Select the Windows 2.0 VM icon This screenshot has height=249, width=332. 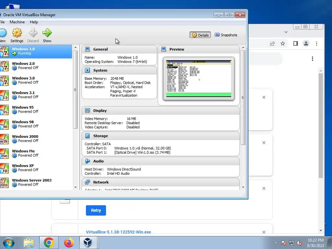(x=4, y=66)
